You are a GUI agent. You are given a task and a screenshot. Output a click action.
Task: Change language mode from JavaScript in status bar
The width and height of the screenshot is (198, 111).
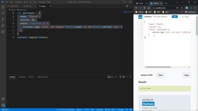(100, 110)
